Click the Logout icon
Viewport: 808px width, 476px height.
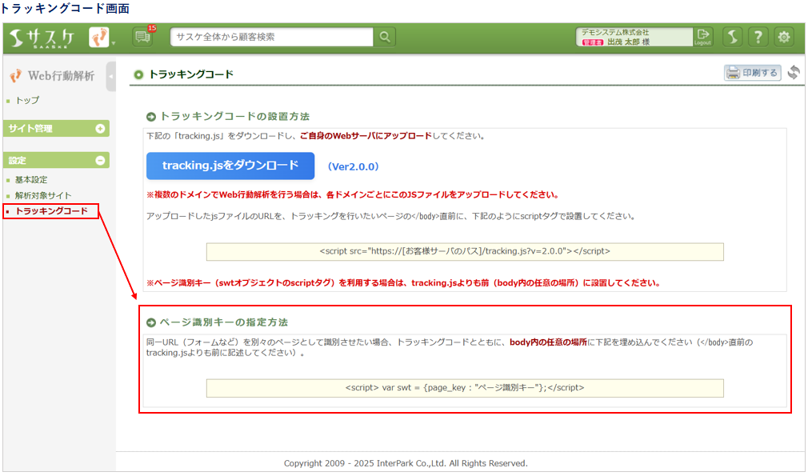[x=703, y=37]
